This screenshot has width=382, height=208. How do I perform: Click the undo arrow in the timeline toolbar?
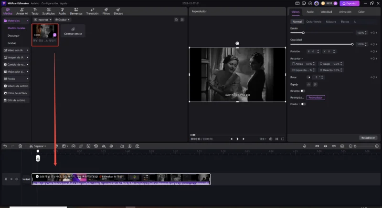(4, 146)
